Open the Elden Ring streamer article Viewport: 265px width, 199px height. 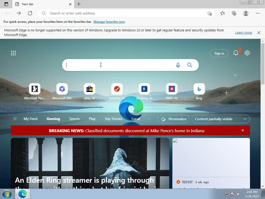click(x=90, y=163)
